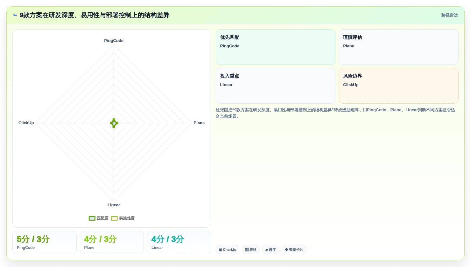Select the 4分 / 3分 Linear score card
Image resolution: width=471 pixels, height=267 pixels.
(x=179, y=243)
